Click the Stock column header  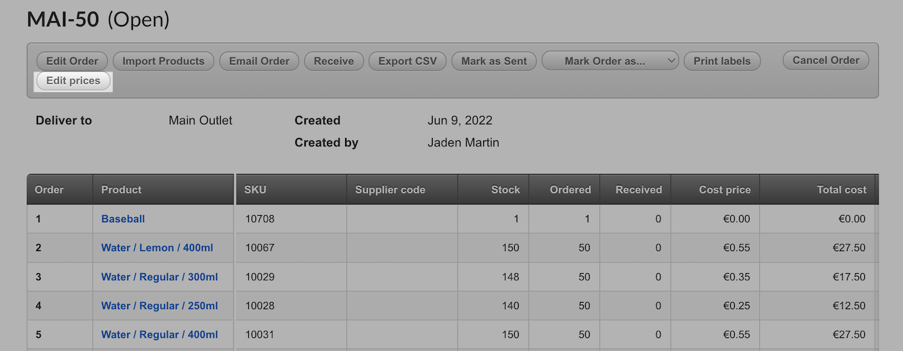(505, 189)
